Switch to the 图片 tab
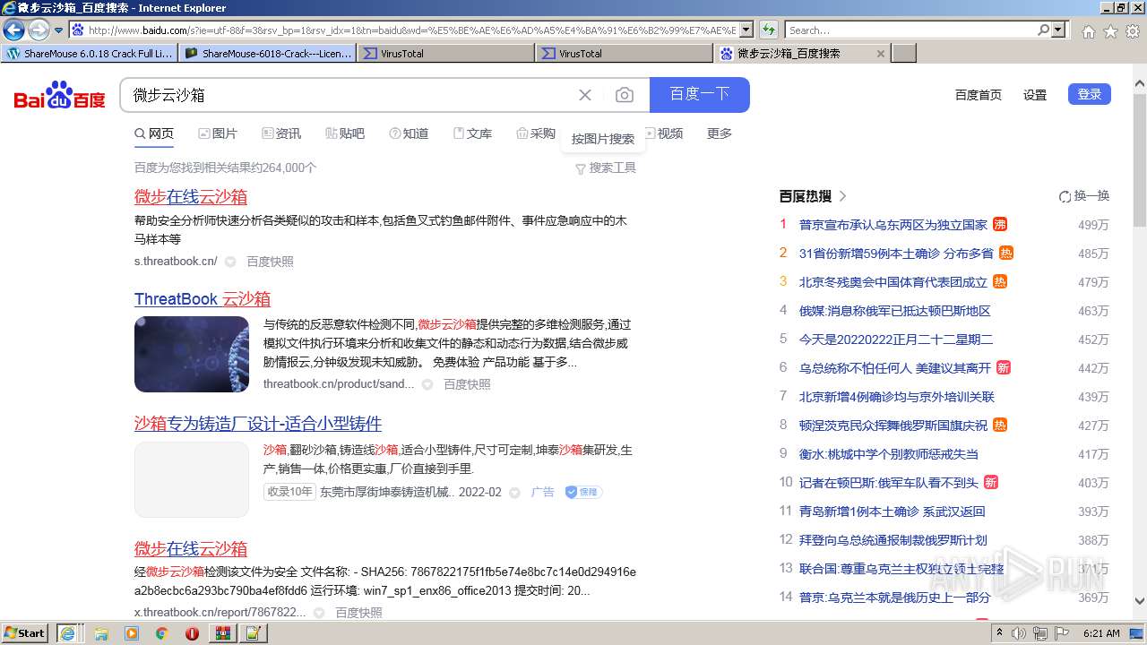 218,133
